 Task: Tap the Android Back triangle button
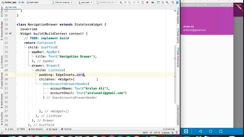click(x=201, y=131)
